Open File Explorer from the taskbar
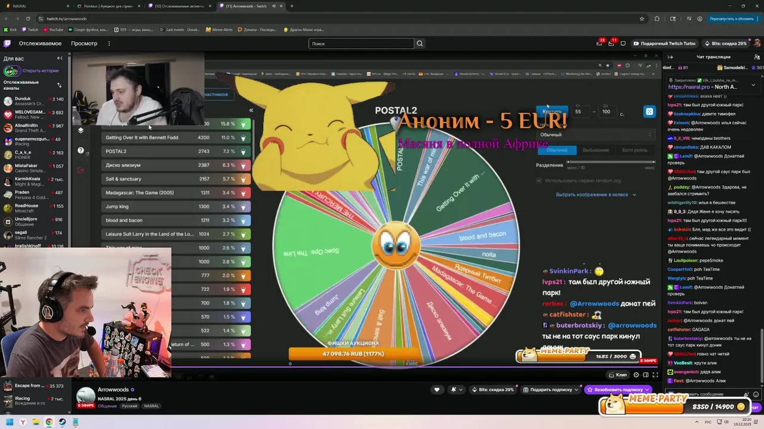 tap(36, 422)
